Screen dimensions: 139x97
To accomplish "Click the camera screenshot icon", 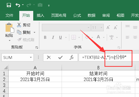I will click(x=40, y=5).
